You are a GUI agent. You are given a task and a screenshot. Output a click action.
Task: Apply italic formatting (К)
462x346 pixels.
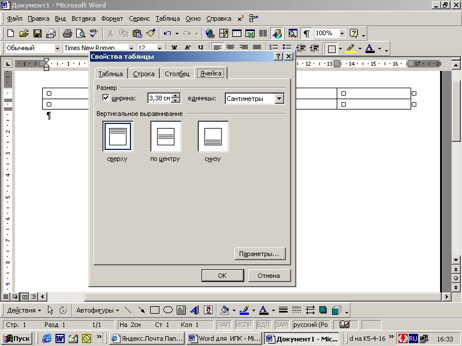[188, 48]
